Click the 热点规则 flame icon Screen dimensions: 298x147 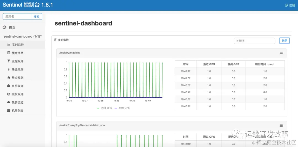(x=9, y=77)
